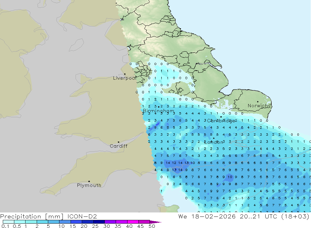Click the dot marking Cardiff
The image size is (311, 228).
pos(118,142)
